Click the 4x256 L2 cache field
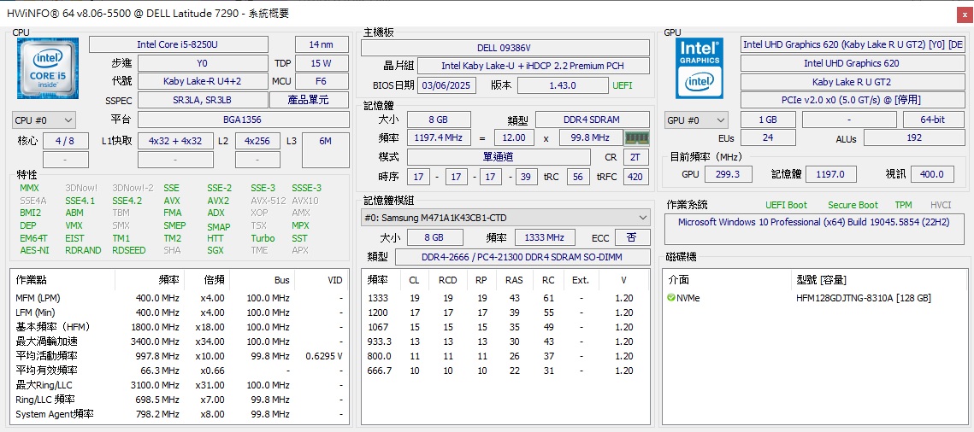This screenshot has width=974, height=432. 257,142
